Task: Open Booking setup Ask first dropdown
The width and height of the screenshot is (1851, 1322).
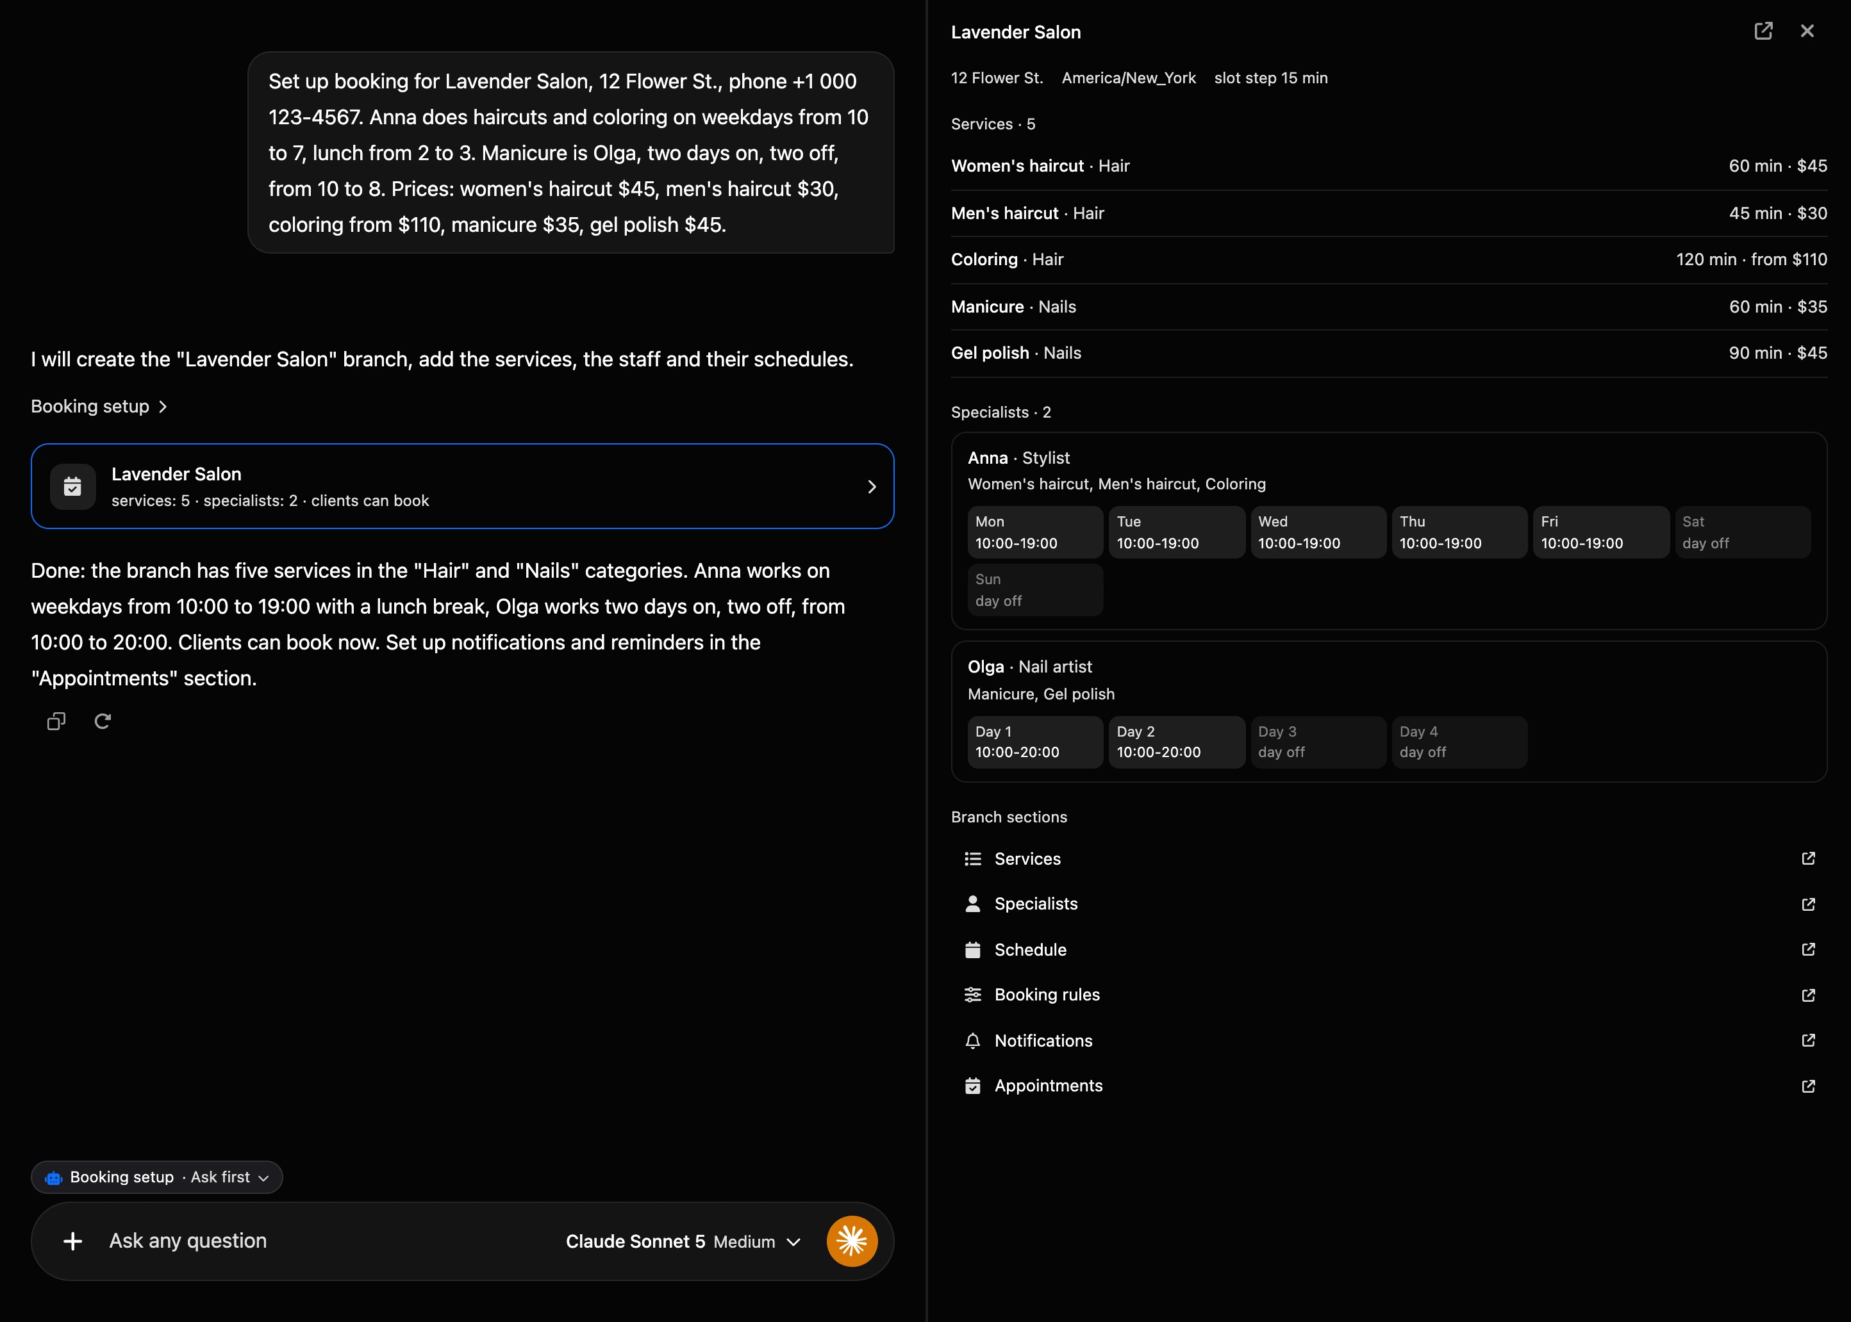Action: click(x=157, y=1177)
